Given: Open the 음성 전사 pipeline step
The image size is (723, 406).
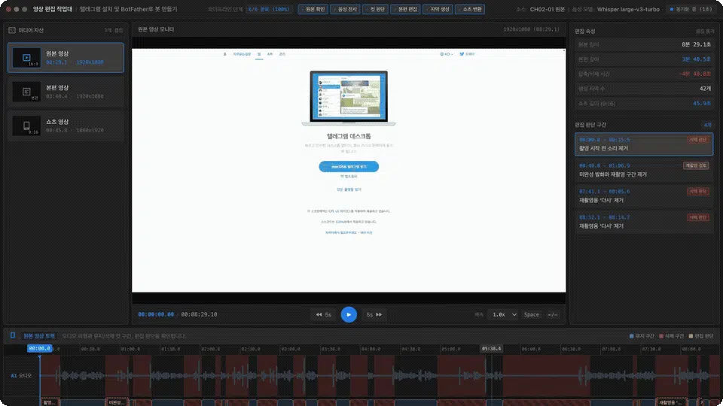Looking at the screenshot, I should (345, 9).
